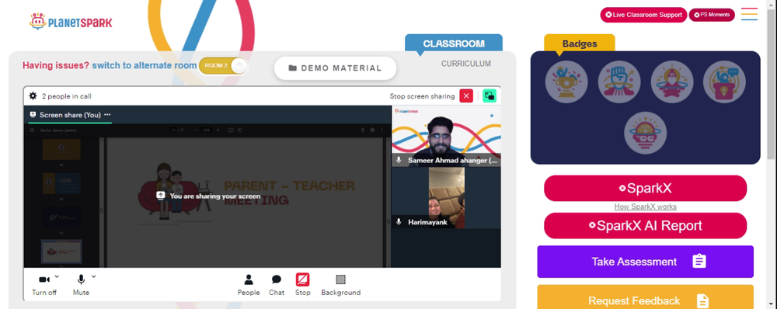Click the green picture-in-picture layout icon
Image resolution: width=777 pixels, height=309 pixels.
pos(490,96)
